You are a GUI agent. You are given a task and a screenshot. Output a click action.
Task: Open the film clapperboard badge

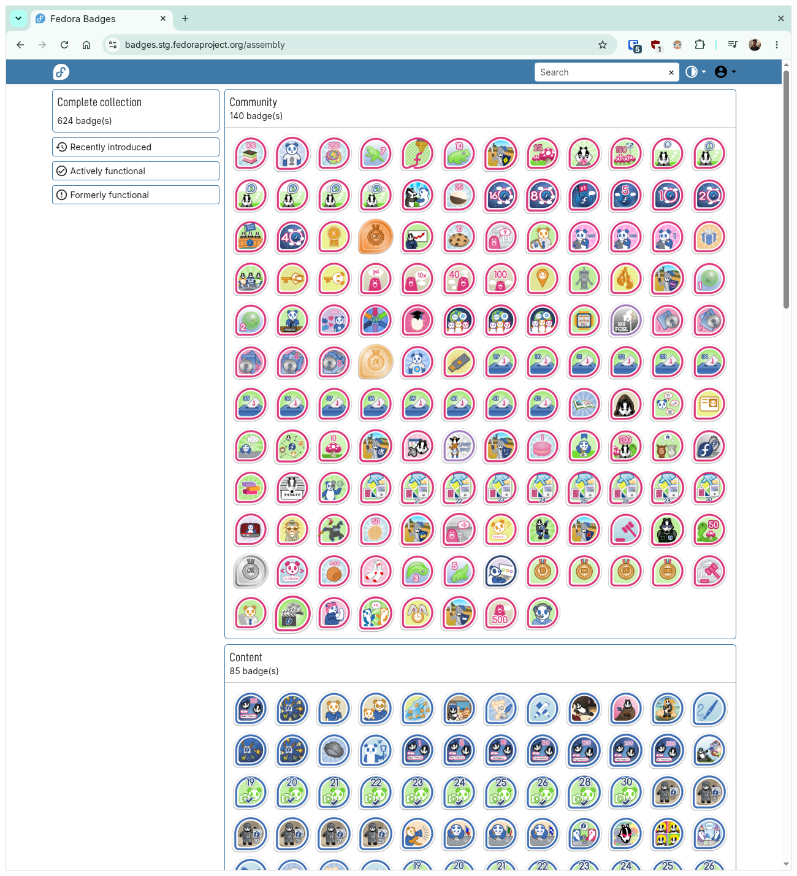point(292,613)
